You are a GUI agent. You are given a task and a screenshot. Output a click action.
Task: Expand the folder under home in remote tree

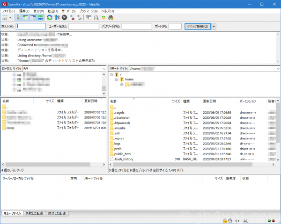(122, 85)
